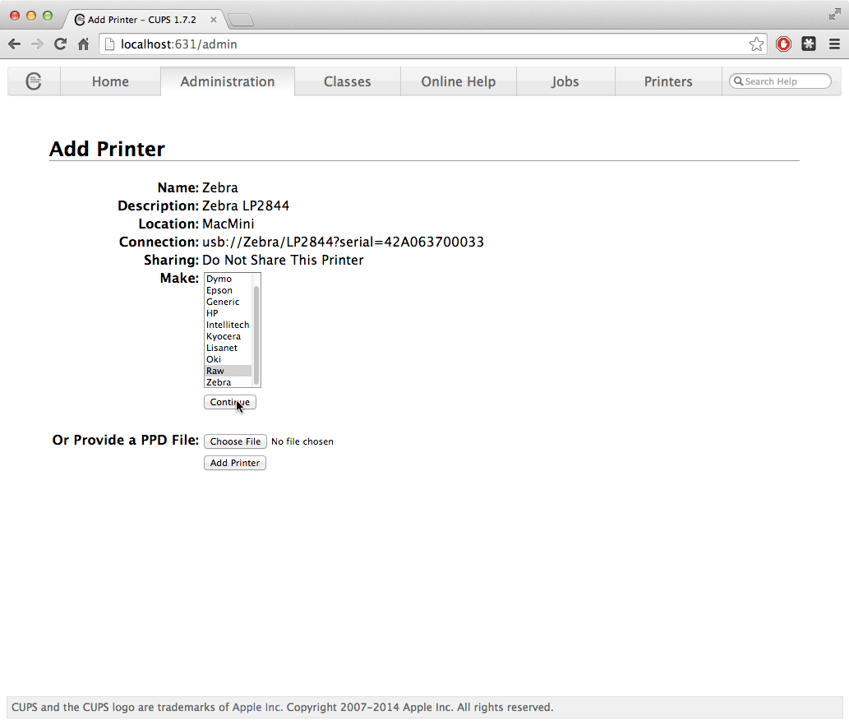Go to the Jobs tab

(565, 81)
